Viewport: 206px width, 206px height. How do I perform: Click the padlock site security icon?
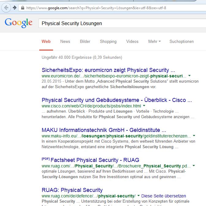22,8
